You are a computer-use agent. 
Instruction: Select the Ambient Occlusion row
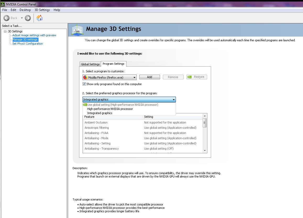tap(143, 122)
